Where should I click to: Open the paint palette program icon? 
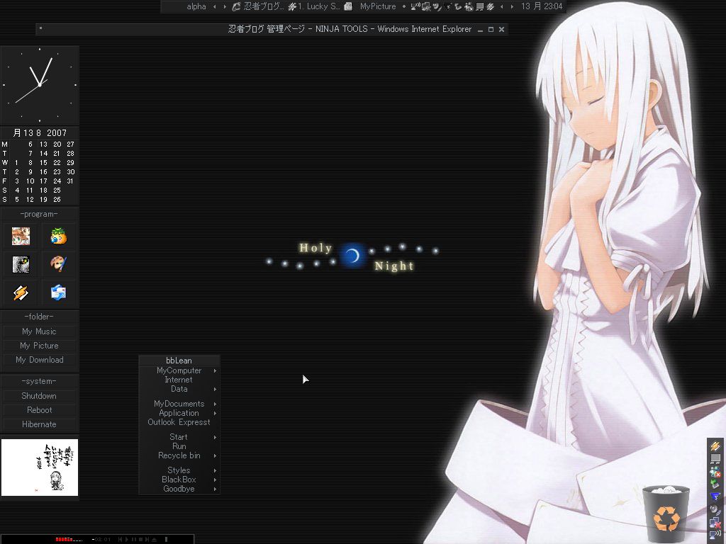(x=58, y=264)
